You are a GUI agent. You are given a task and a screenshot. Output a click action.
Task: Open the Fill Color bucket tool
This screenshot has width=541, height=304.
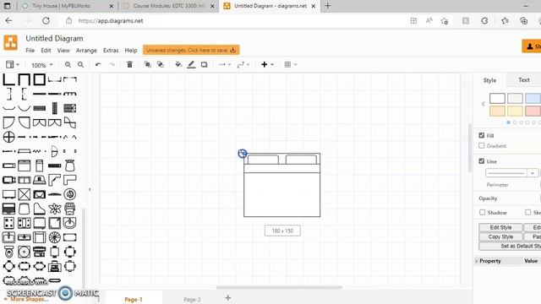178,64
